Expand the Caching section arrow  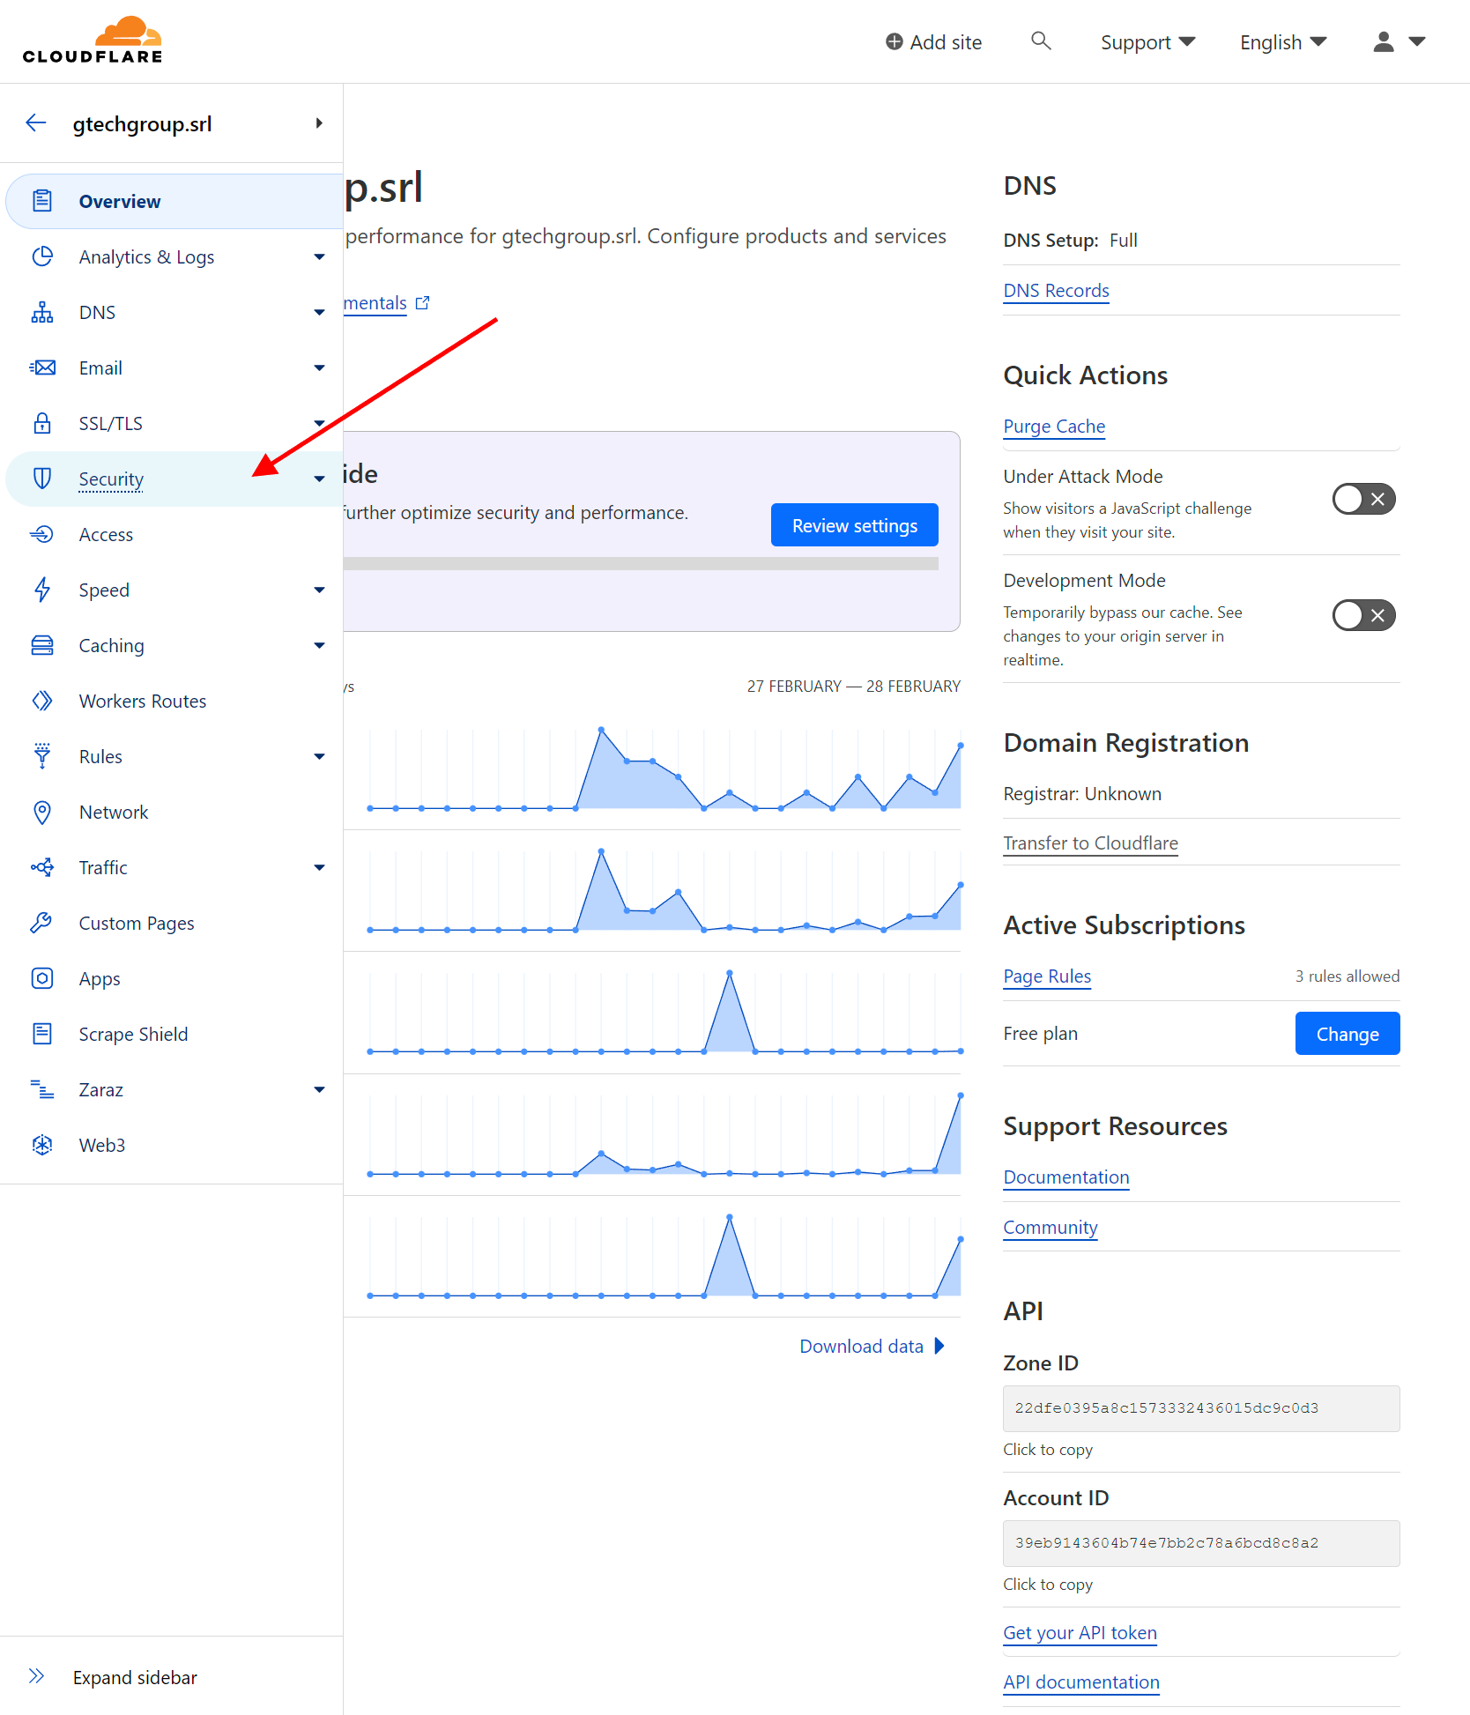click(x=319, y=646)
